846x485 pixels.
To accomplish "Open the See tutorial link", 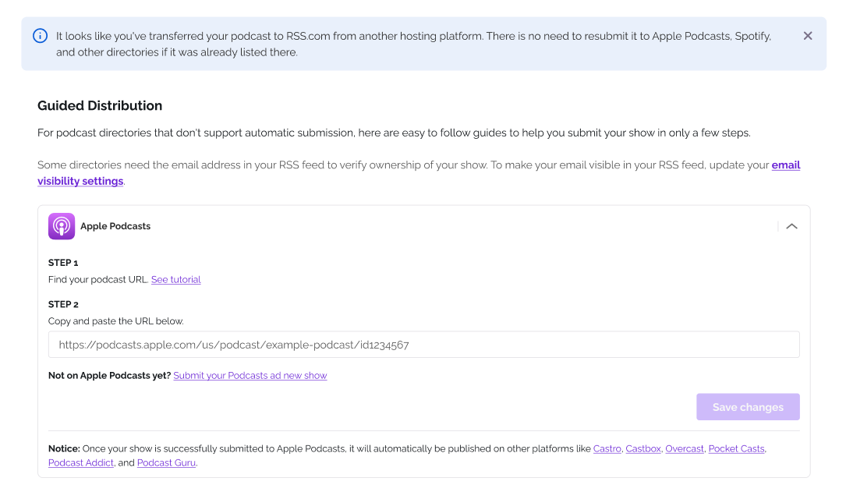I will pos(176,279).
